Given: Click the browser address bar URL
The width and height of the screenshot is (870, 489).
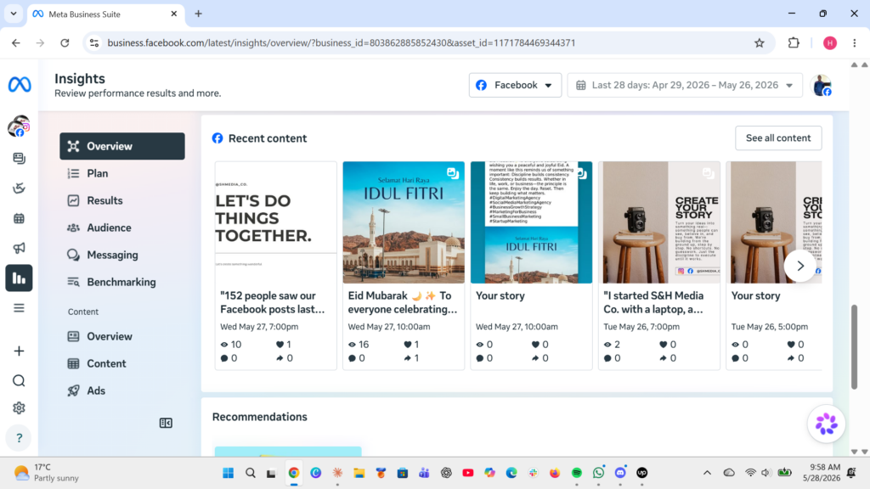Looking at the screenshot, I should [342, 42].
